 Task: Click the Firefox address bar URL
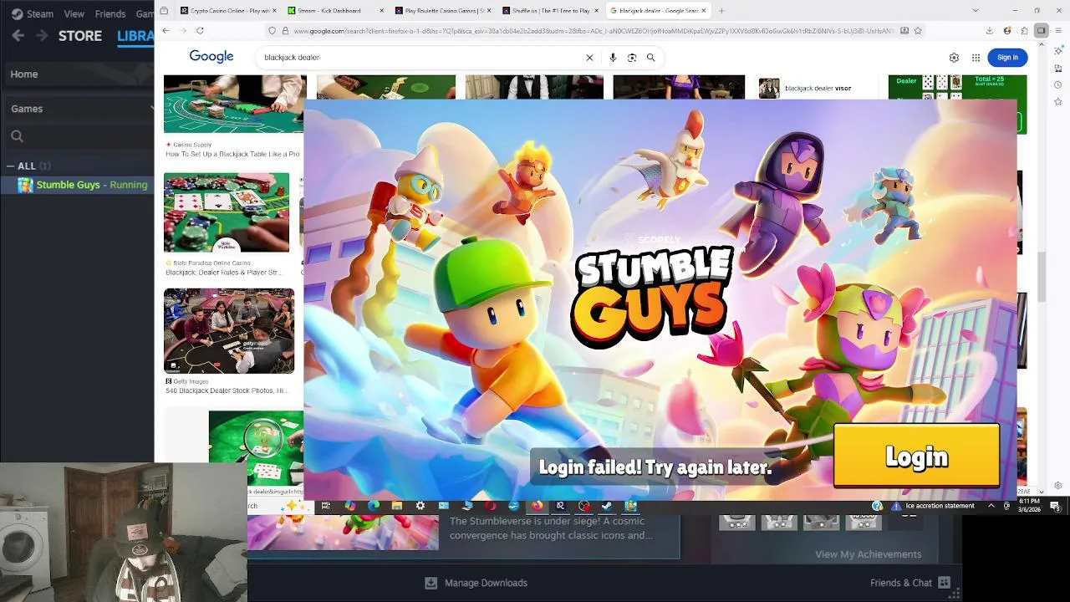pos(594,31)
